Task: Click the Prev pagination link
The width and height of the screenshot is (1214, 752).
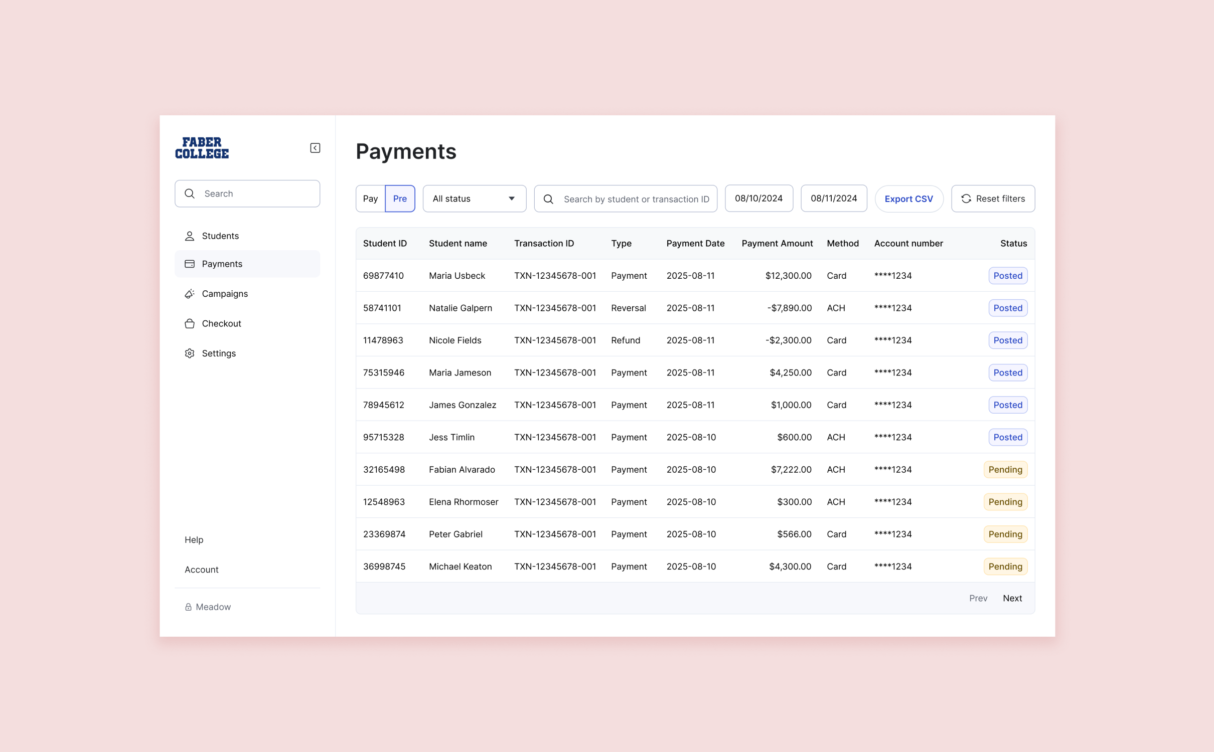Action: (x=978, y=598)
